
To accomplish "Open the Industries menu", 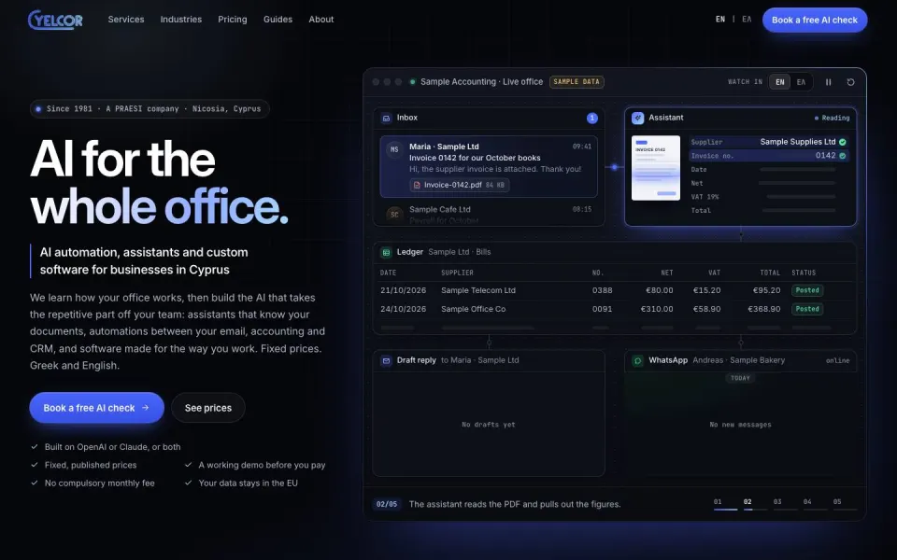I will click(x=180, y=20).
